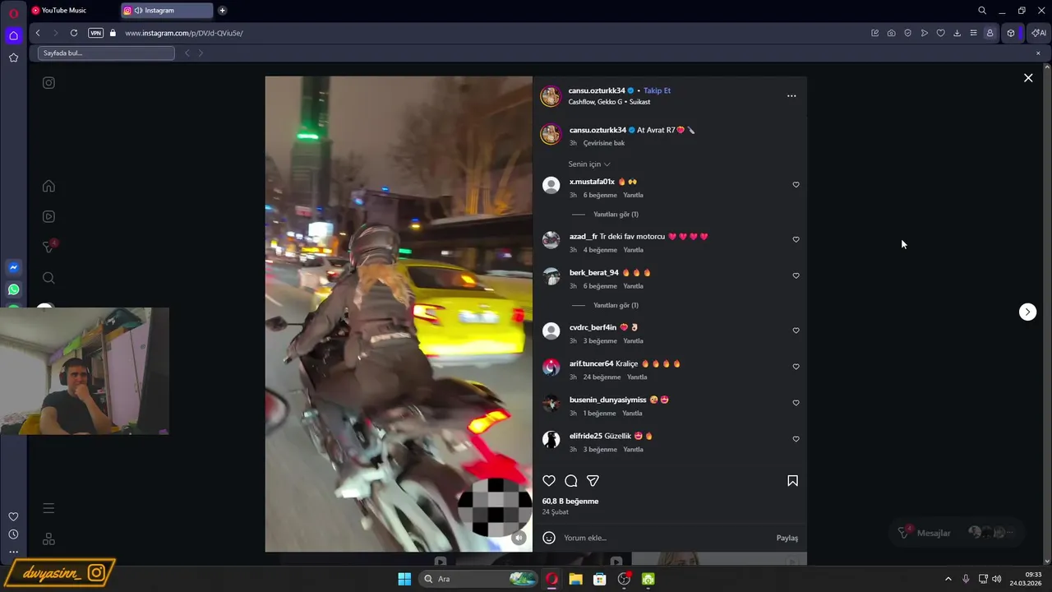The image size is (1052, 592).
Task: Open '24 beğenme' likes on arif.tuncer64's comment
Action: click(602, 377)
